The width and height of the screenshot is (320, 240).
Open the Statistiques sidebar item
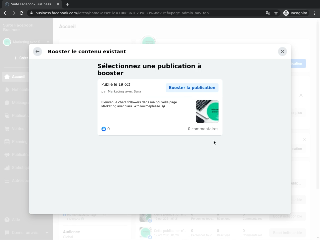coord(15,168)
